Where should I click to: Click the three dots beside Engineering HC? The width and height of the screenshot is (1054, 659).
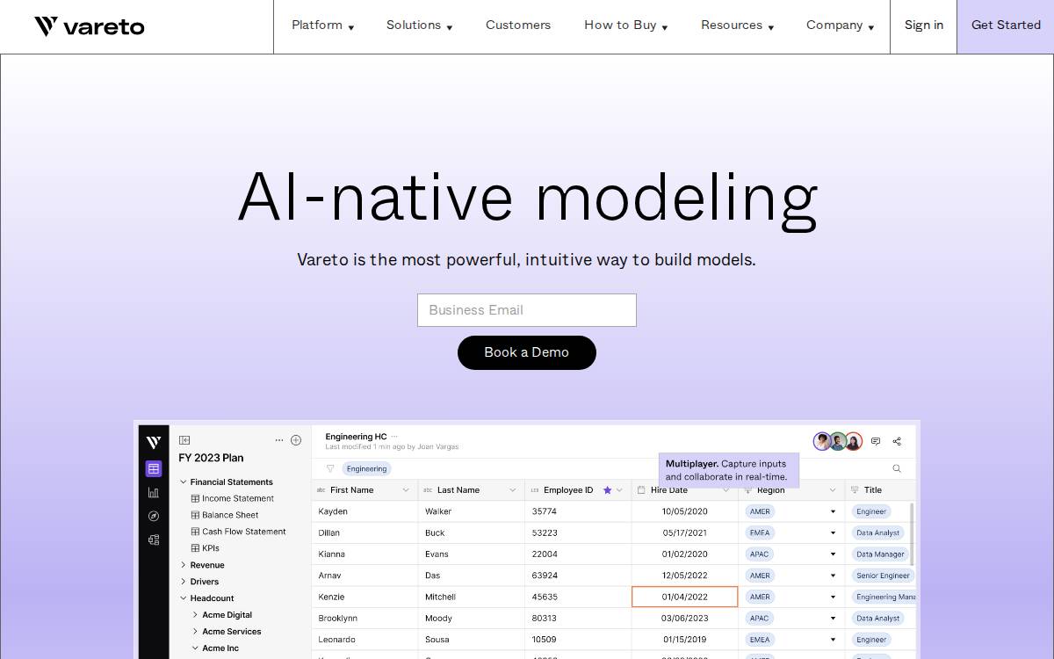395,436
